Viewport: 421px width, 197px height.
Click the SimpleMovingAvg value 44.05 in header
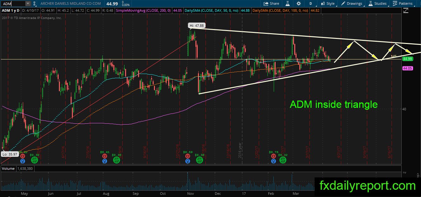click(178, 11)
